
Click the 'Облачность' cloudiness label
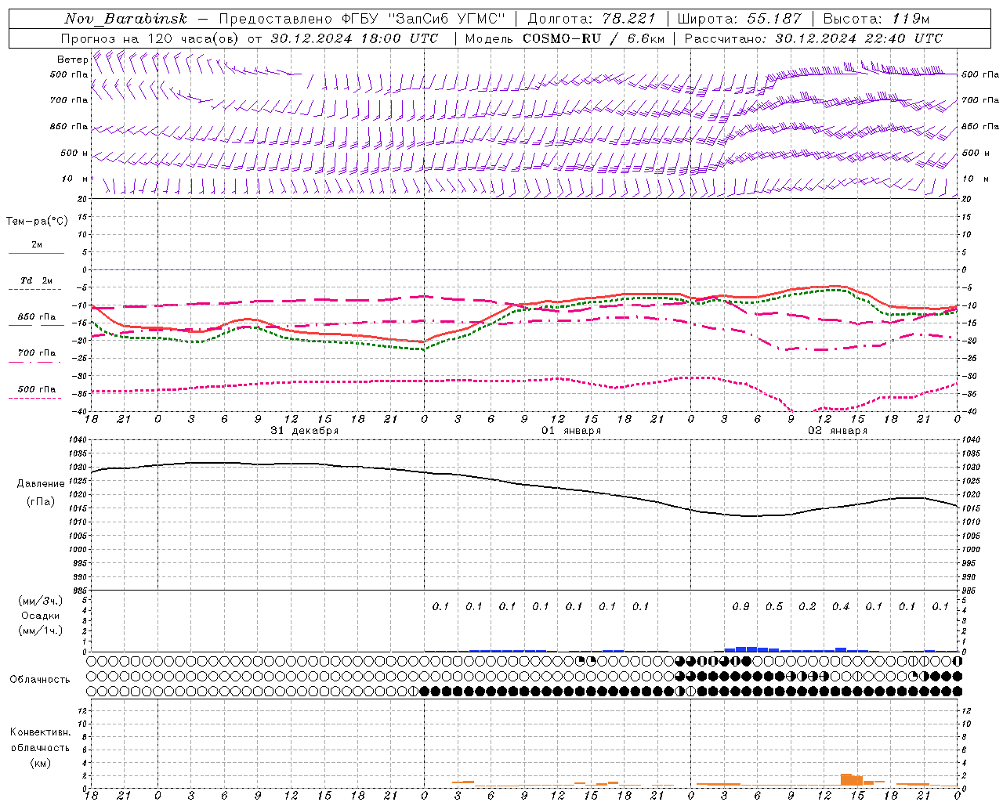tap(40, 679)
